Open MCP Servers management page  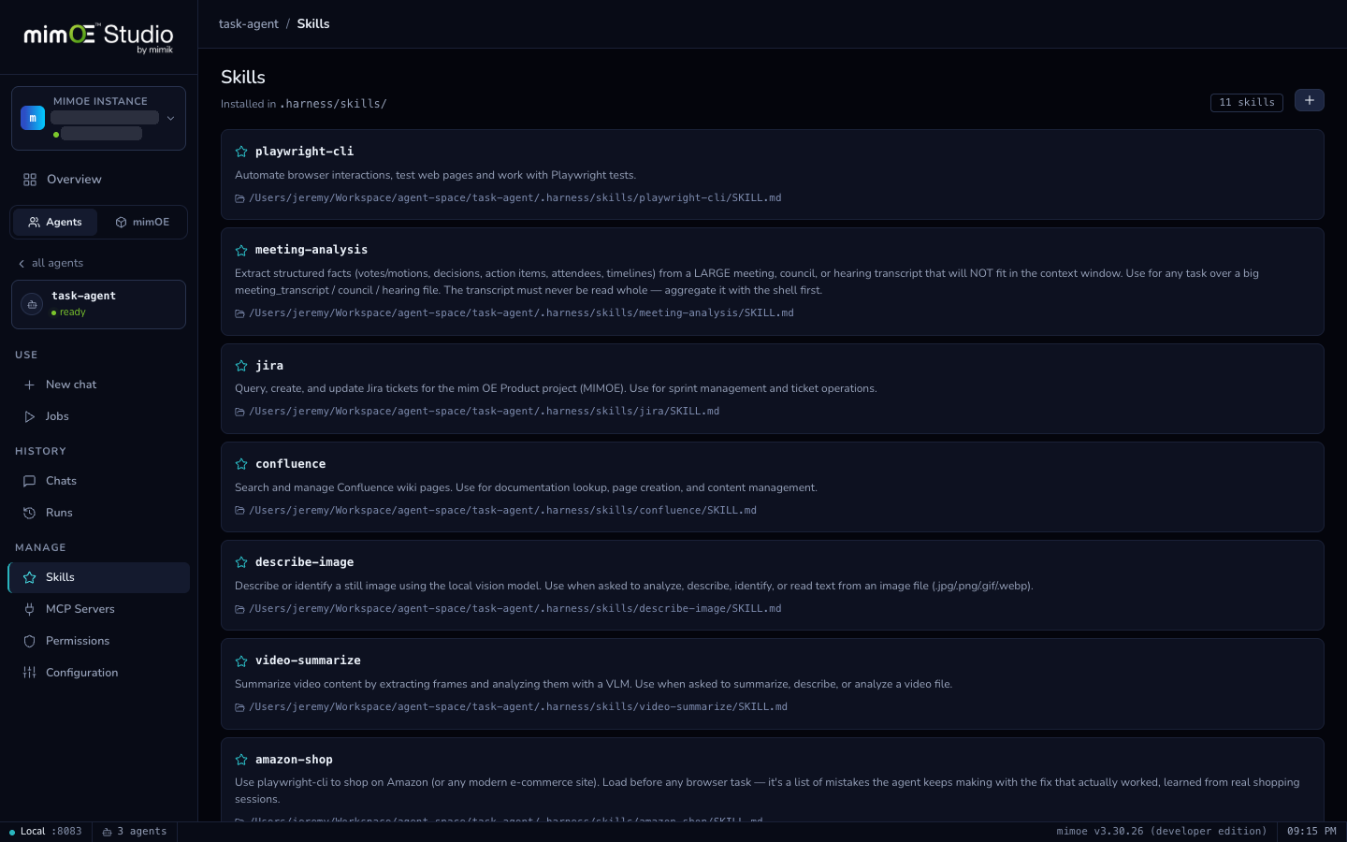click(x=98, y=609)
